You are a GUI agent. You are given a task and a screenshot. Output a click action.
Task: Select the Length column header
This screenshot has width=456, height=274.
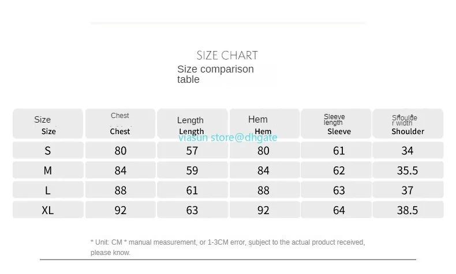[x=192, y=124]
